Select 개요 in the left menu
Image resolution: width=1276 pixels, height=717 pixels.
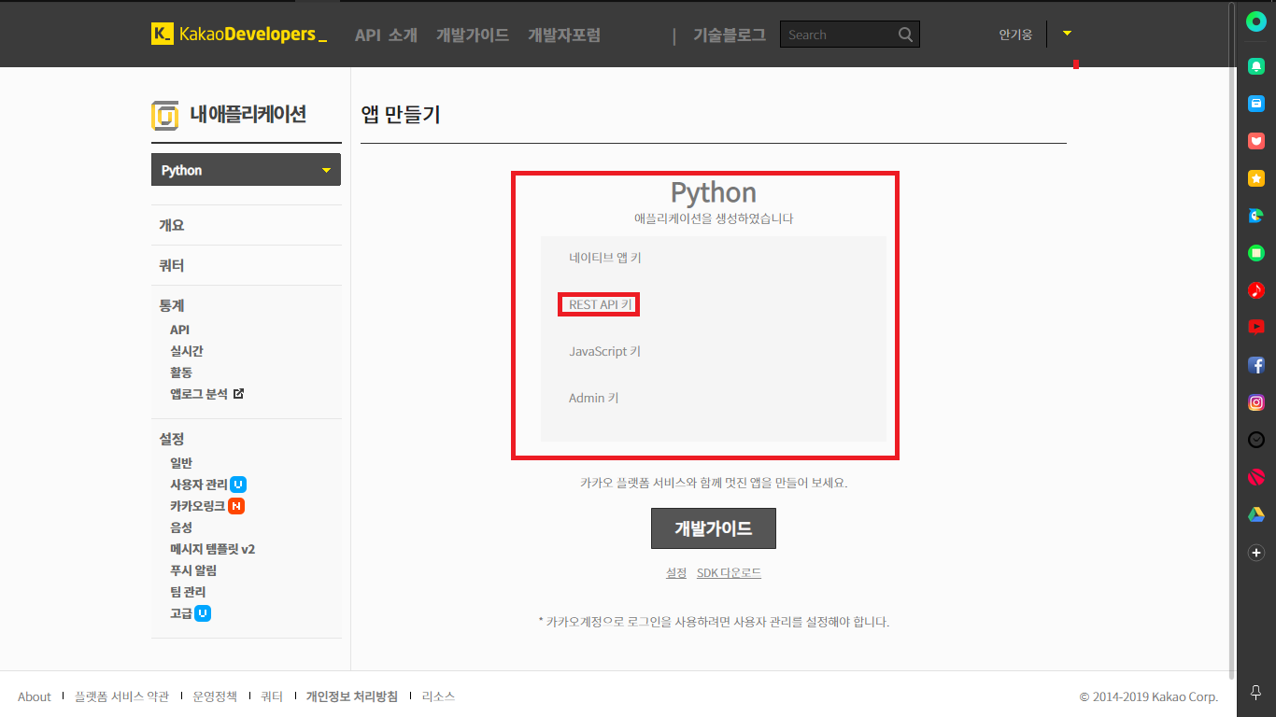pos(172,225)
